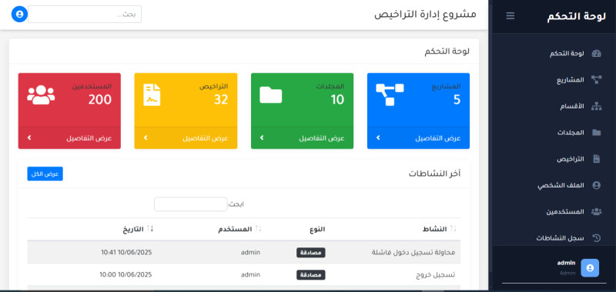The image size is (616, 292).
Task: Expand details chevron on المستخدمين card
Action: coord(29,138)
